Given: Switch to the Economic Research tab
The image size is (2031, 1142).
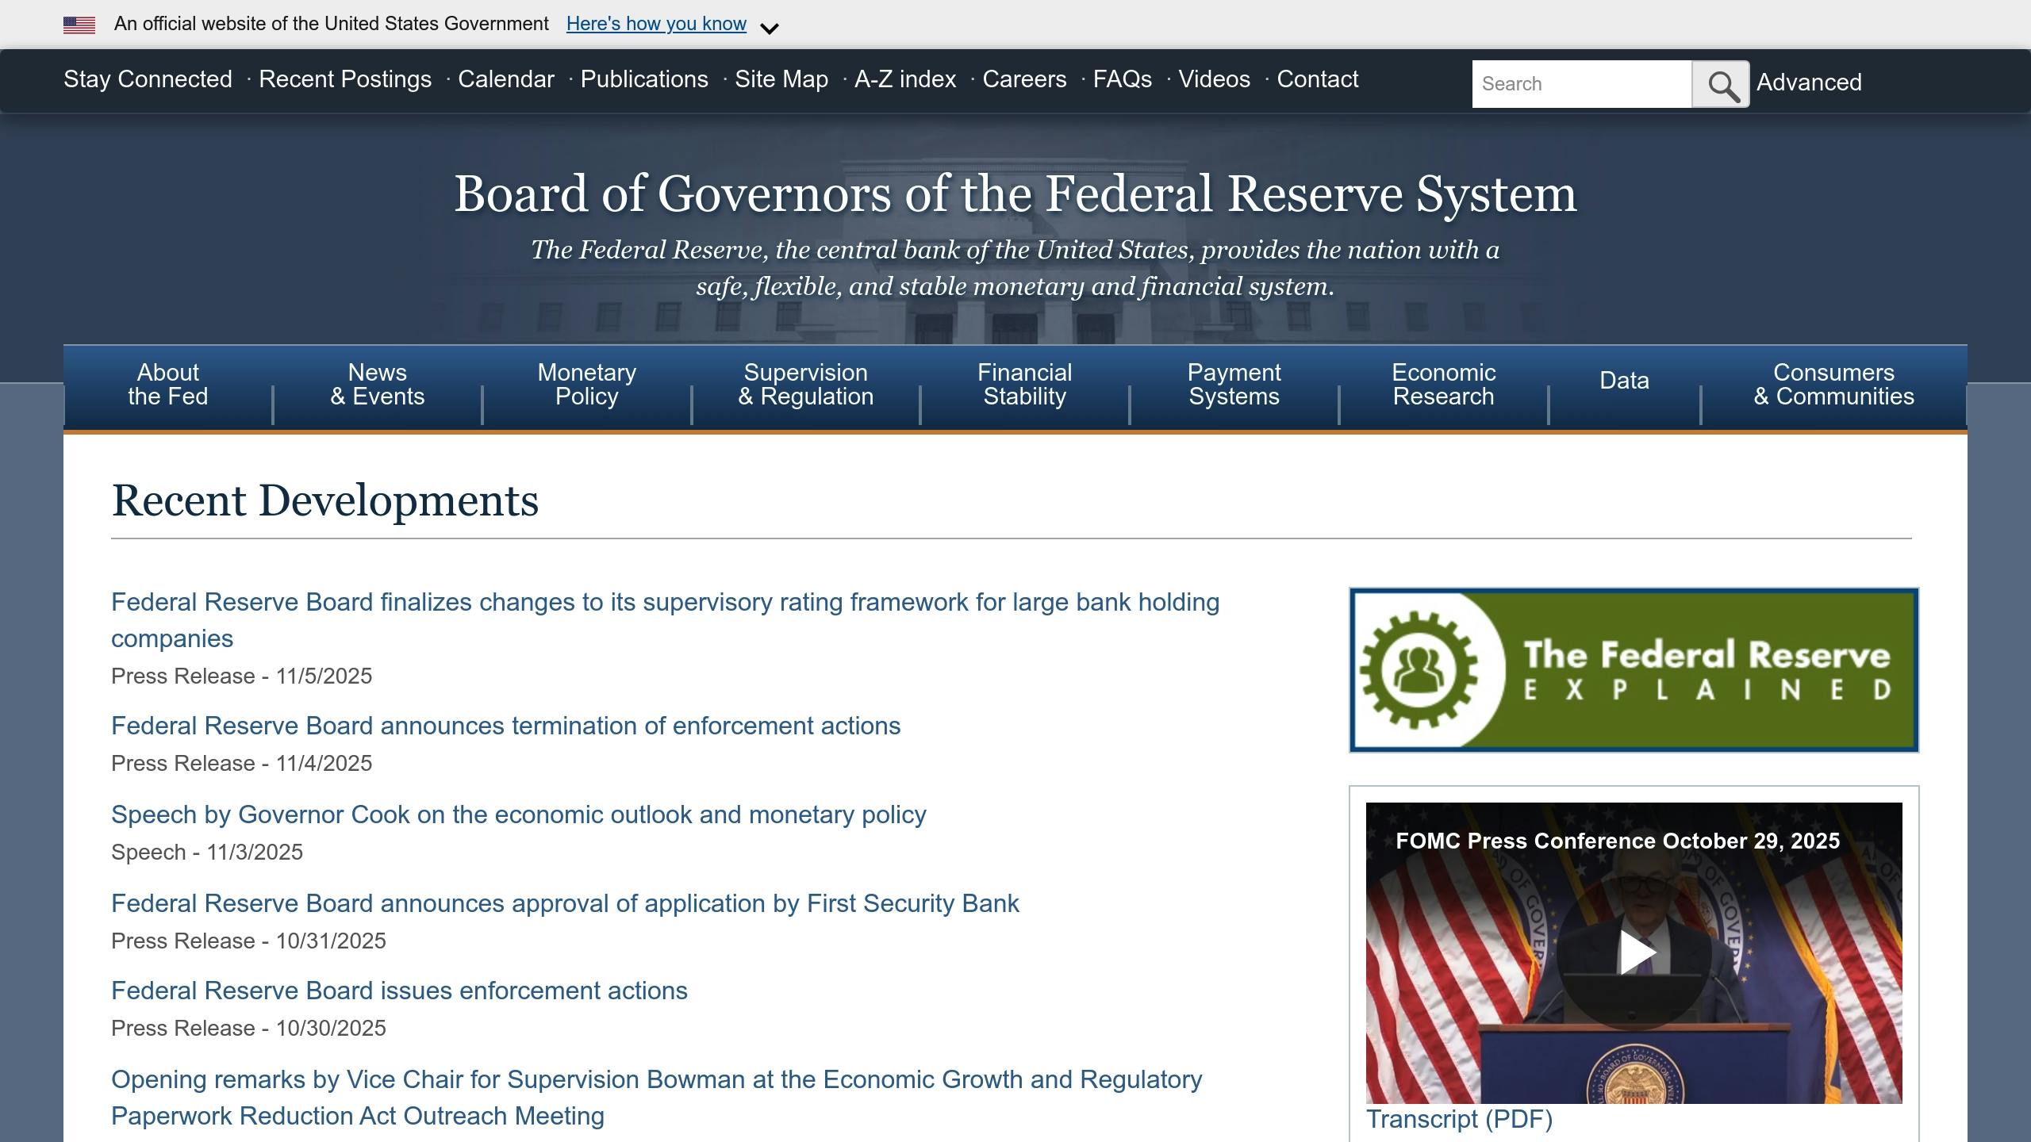Looking at the screenshot, I should tap(1444, 385).
